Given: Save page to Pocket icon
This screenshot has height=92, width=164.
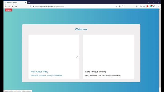Looking at the screenshot, I should (x=120, y=6).
